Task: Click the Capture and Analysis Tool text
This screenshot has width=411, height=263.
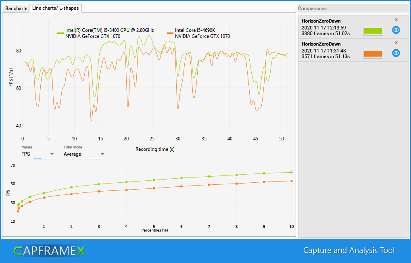Action: coord(349,250)
